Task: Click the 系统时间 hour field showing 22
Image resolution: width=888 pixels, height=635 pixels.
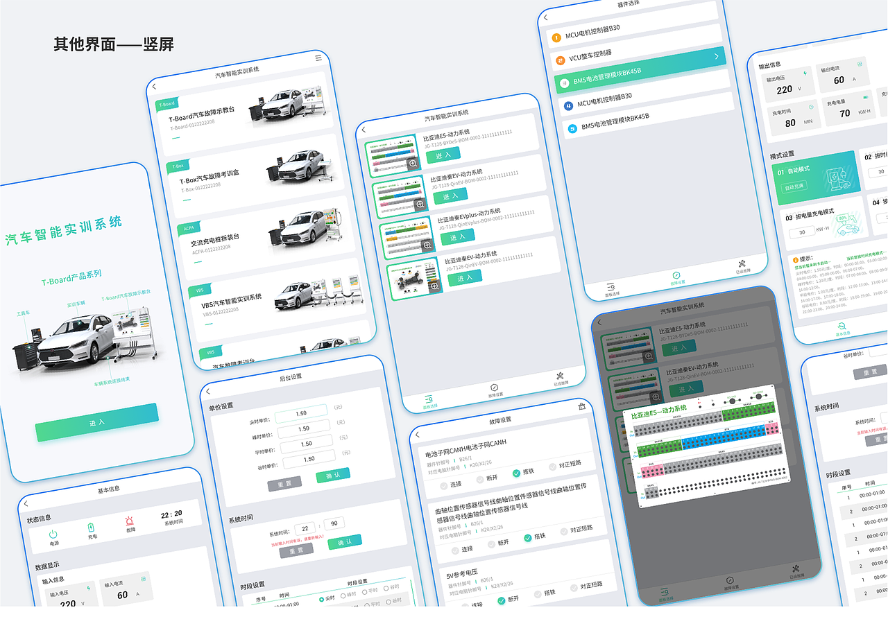Action: click(x=305, y=528)
